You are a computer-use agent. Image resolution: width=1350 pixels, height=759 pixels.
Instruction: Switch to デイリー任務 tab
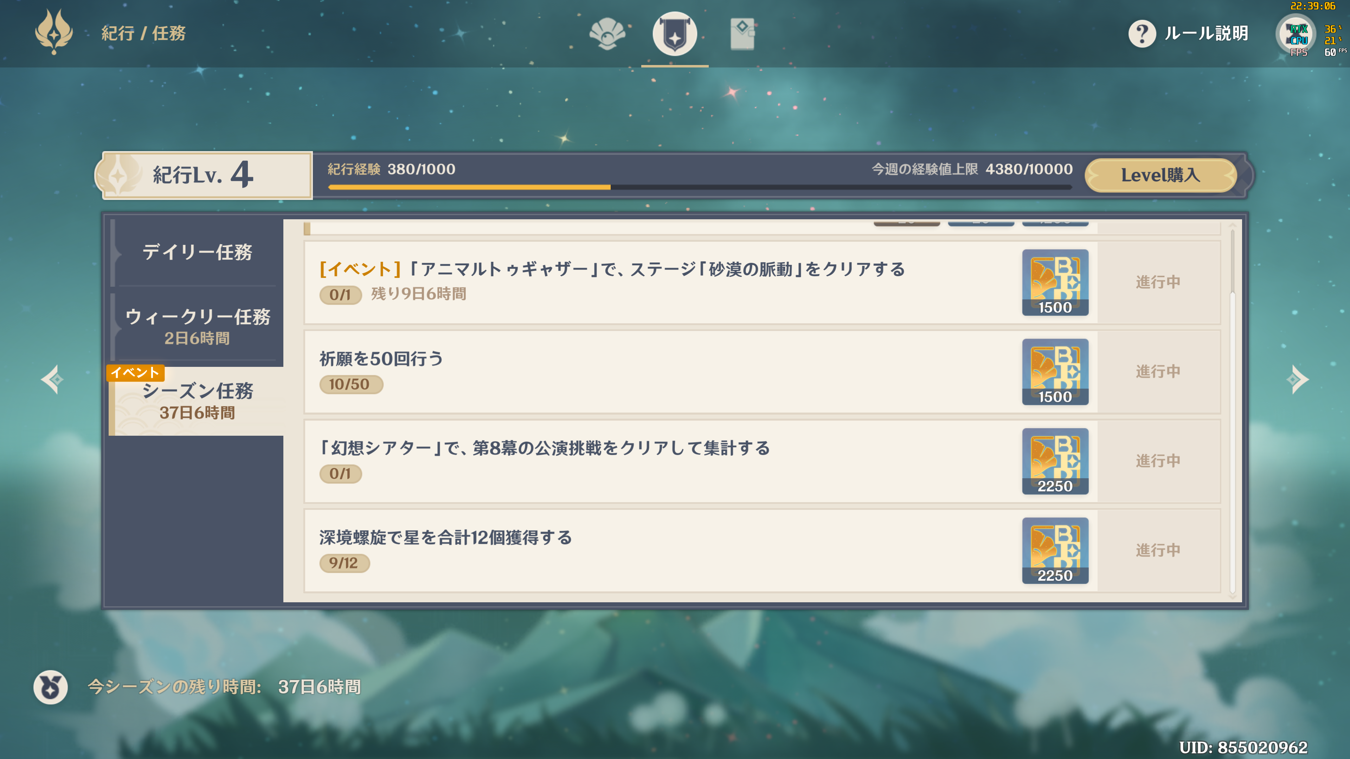pos(197,252)
